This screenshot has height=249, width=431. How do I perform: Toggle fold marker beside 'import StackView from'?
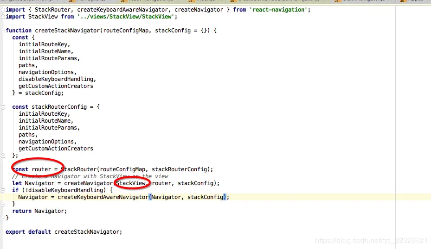[x=3, y=17]
